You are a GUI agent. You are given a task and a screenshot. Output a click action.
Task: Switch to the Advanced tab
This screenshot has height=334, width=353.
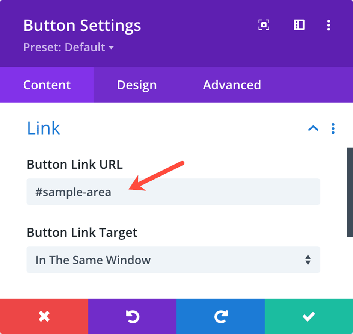232,85
